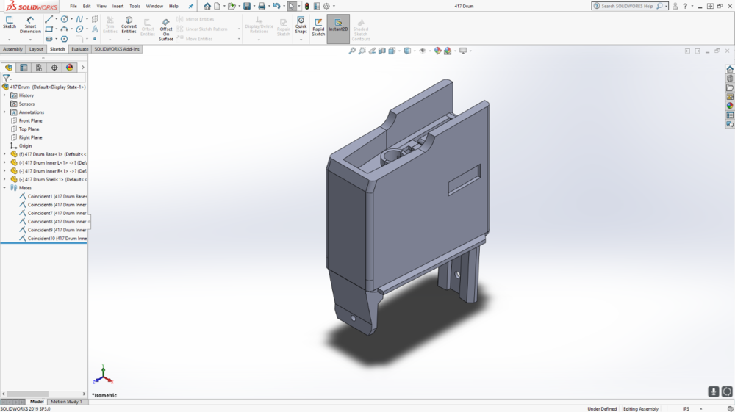Screen dimensions: 735x412
Task: Collapse the Mates folder in the tree
Action: coord(4,188)
